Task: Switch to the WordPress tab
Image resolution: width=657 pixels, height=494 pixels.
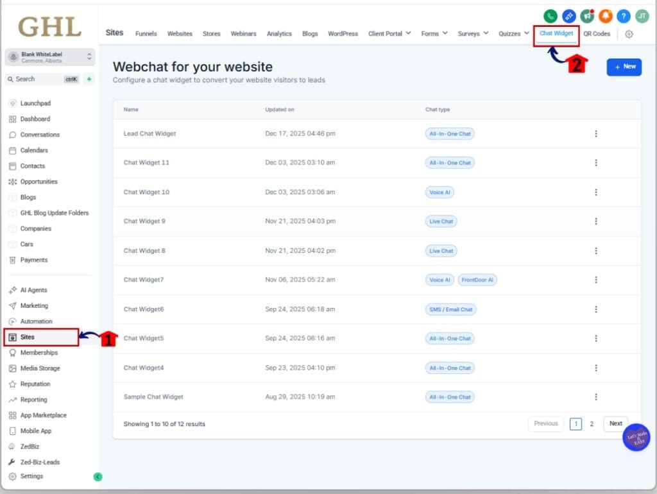Action: tap(343, 33)
